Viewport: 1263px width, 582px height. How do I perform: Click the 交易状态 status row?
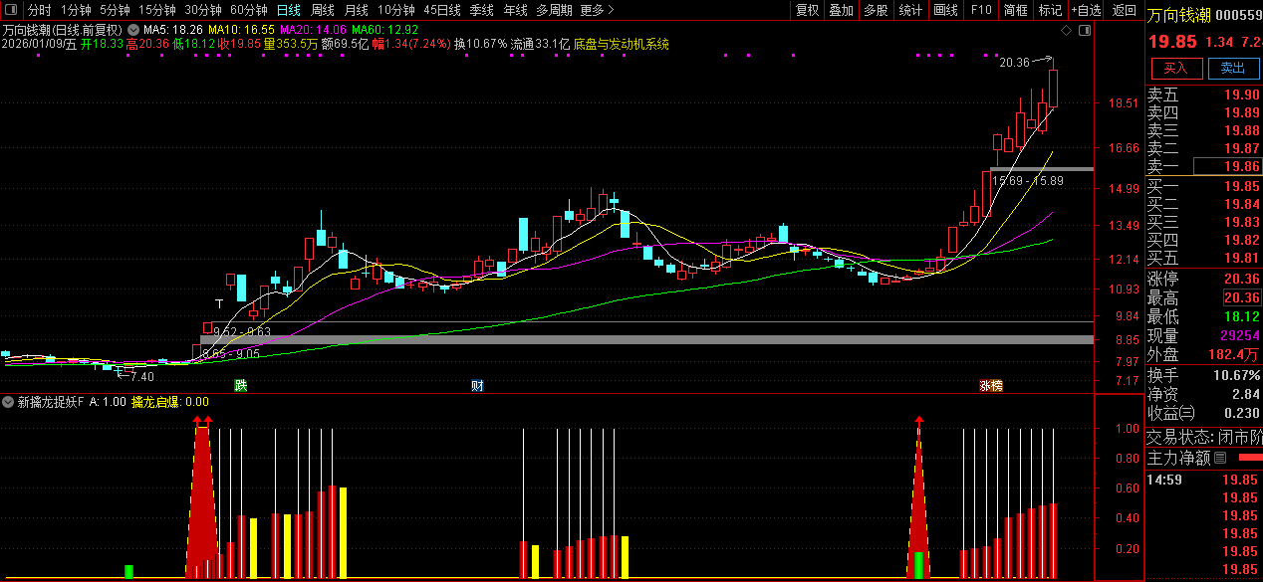point(1204,436)
